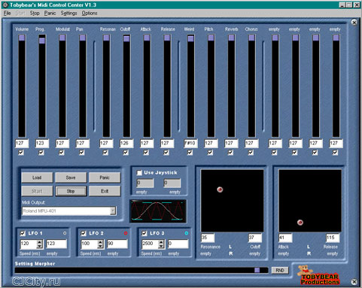Click the Attack XY pad value field 41
Viewport: 362px width, 288px height.
tap(285, 238)
